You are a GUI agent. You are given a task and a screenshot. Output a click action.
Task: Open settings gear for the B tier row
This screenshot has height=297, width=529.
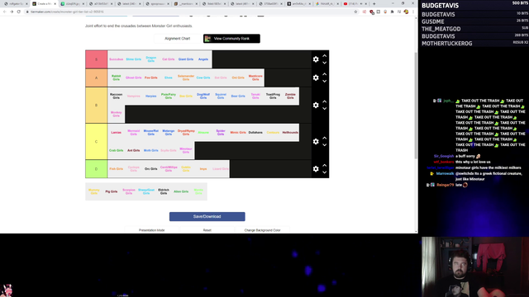(316, 105)
